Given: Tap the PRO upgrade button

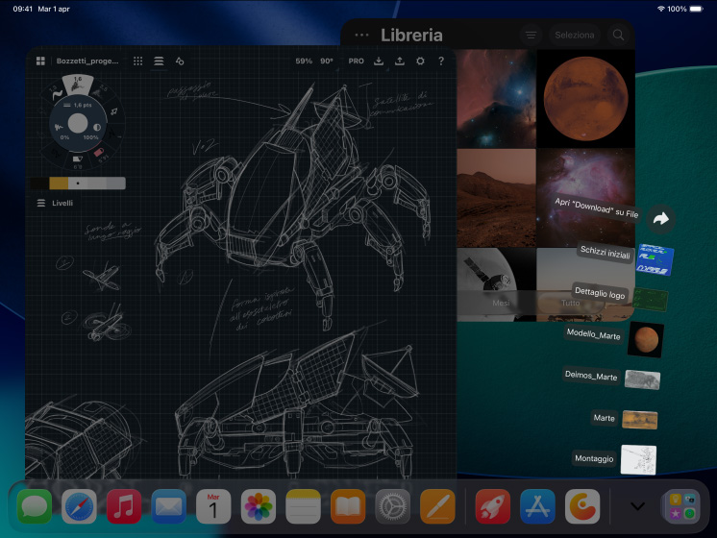Looking at the screenshot, I should click(356, 61).
